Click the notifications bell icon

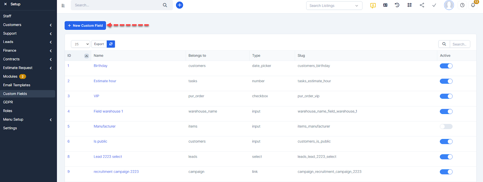[473, 5]
